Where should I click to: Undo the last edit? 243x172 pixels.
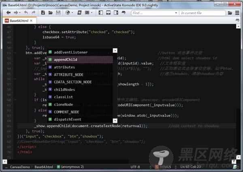click(26, 12)
